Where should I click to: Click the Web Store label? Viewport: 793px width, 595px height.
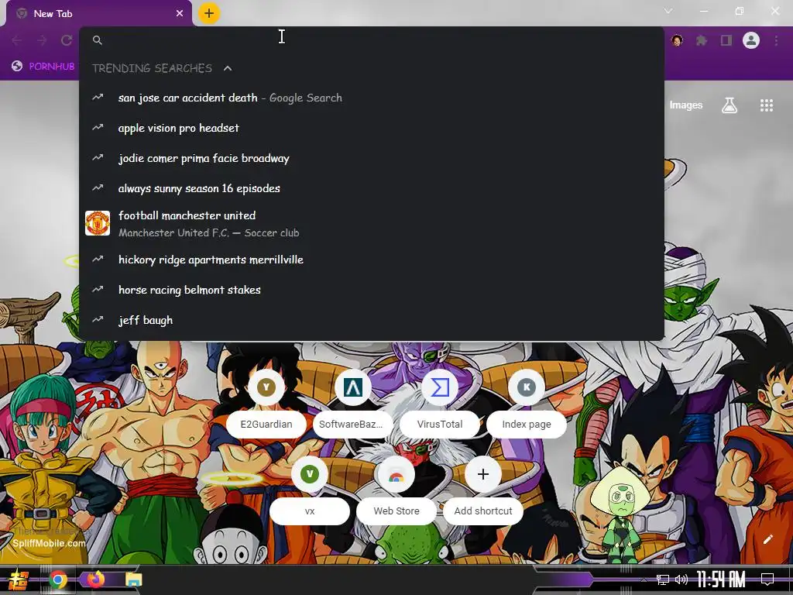(x=396, y=511)
